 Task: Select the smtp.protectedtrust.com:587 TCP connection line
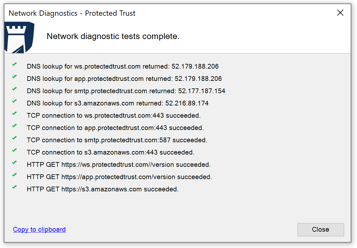coord(117,140)
